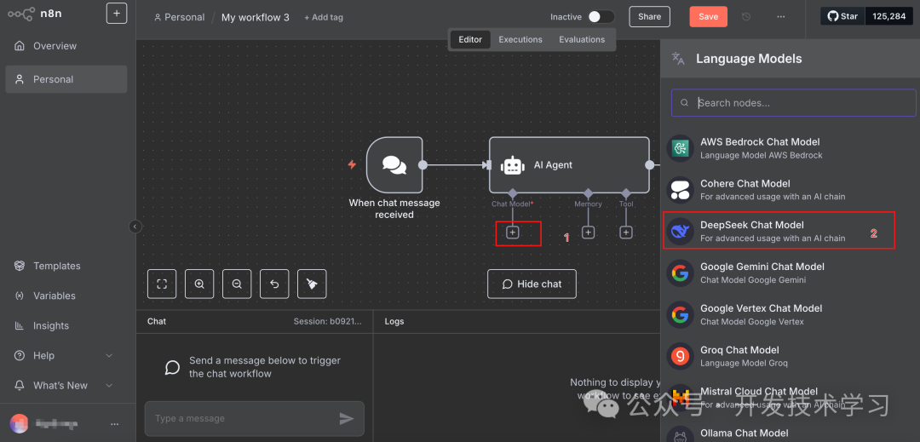Click the What's New bell icon

click(20, 385)
